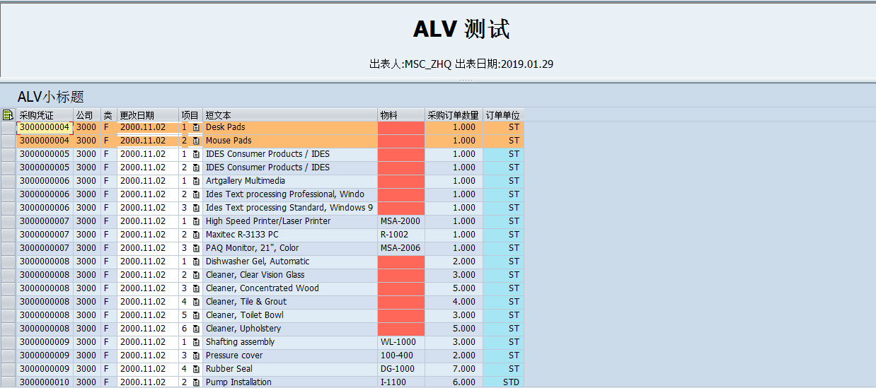Click material cell MSA-2006
Viewport: 876px width, 388px height.
[401, 248]
